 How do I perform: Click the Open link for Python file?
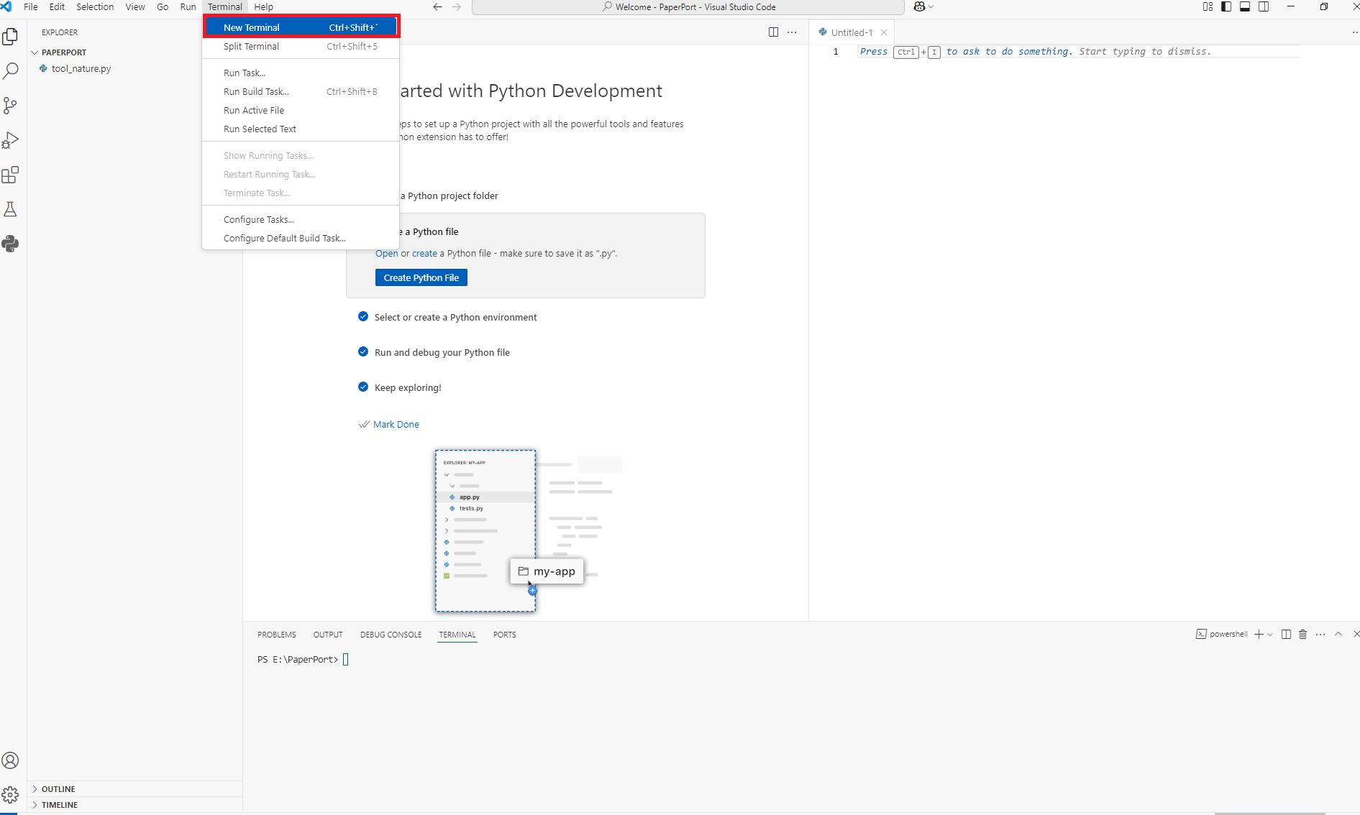(386, 253)
